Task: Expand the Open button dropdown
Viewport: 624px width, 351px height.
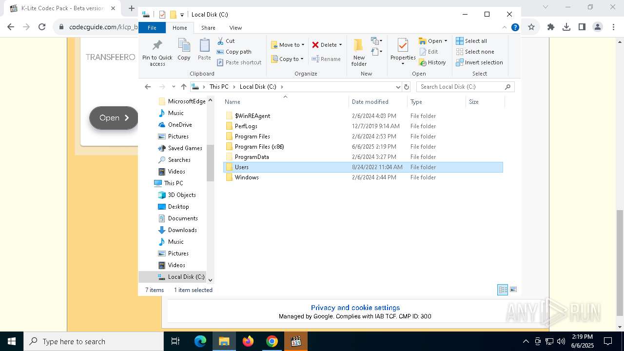Action: (446, 41)
